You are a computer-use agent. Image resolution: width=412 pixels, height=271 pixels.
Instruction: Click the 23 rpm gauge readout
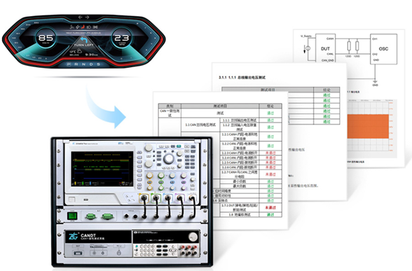tap(122, 39)
